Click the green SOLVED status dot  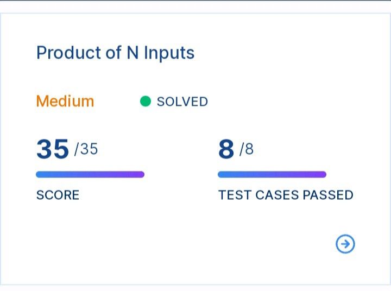(x=146, y=101)
